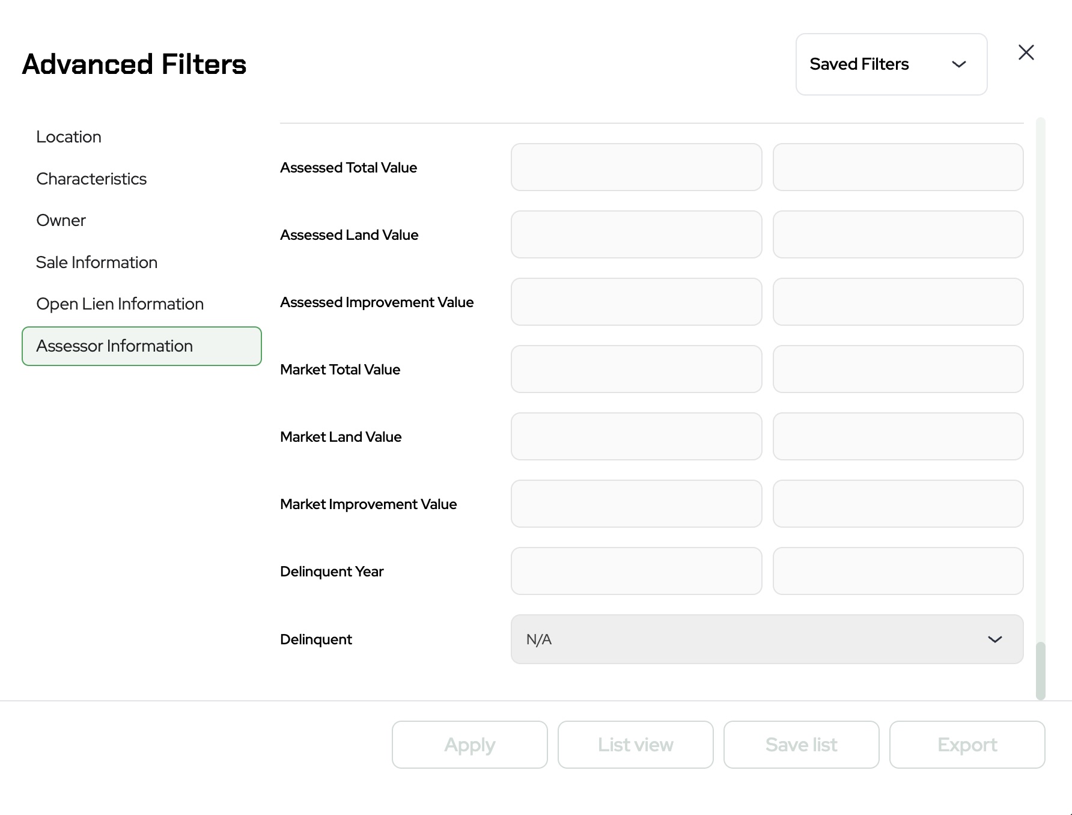Open the Saved Filters dropdown
Image resolution: width=1072 pixels, height=815 pixels.
pyautogui.click(x=891, y=64)
